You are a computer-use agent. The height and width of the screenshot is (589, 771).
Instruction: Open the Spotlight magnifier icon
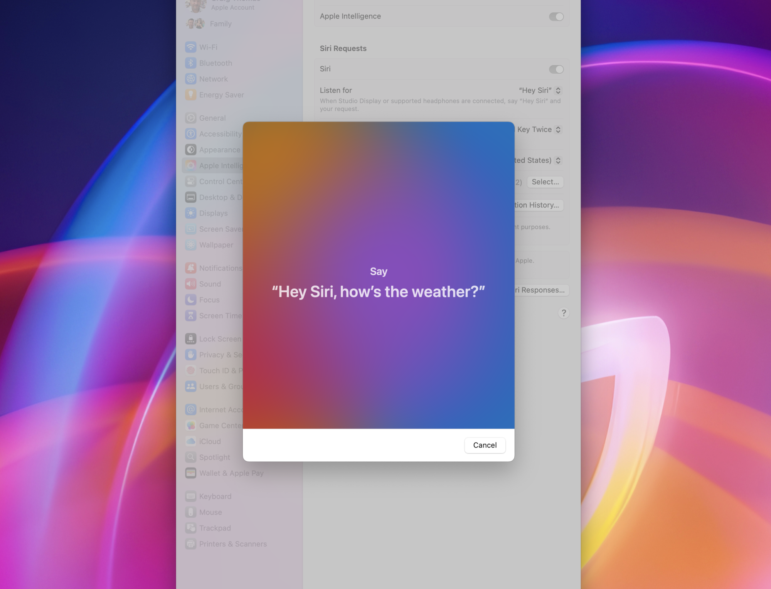[191, 457]
